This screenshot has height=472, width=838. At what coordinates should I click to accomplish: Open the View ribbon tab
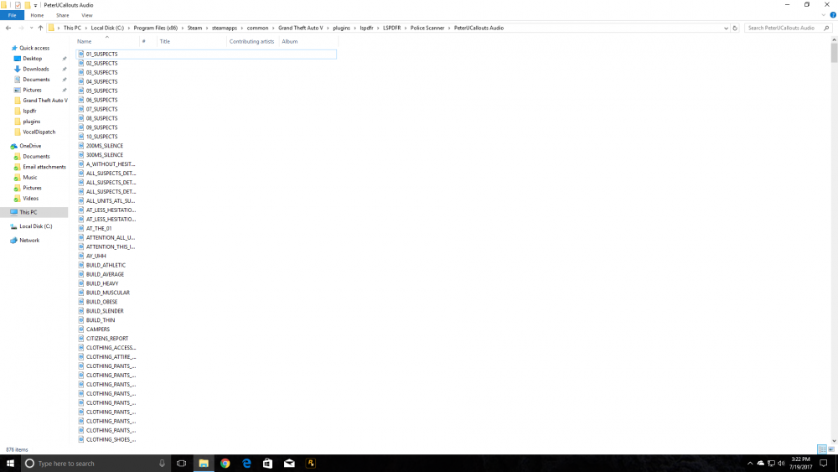(86, 15)
